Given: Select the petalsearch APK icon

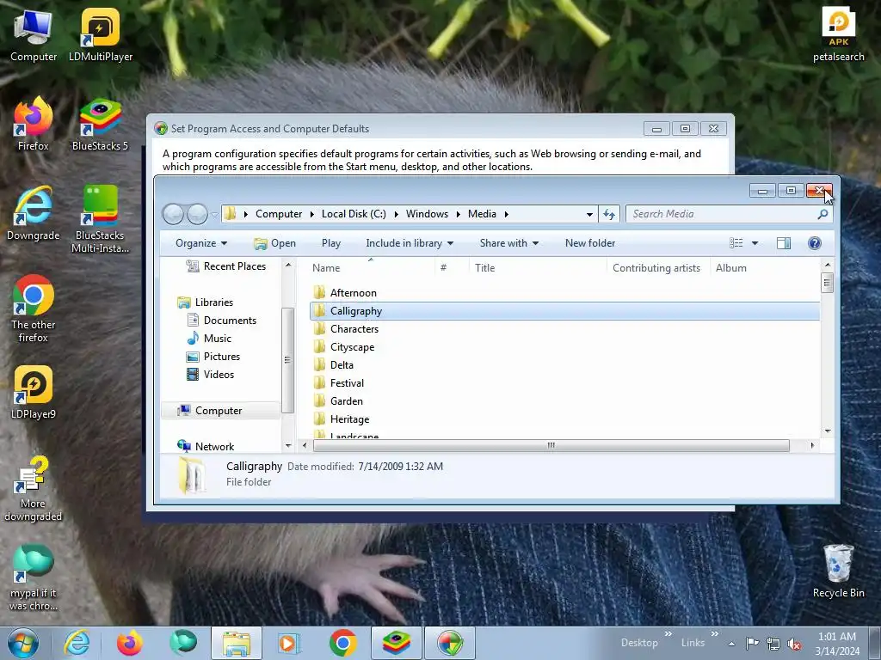Looking at the screenshot, I should tap(838, 34).
